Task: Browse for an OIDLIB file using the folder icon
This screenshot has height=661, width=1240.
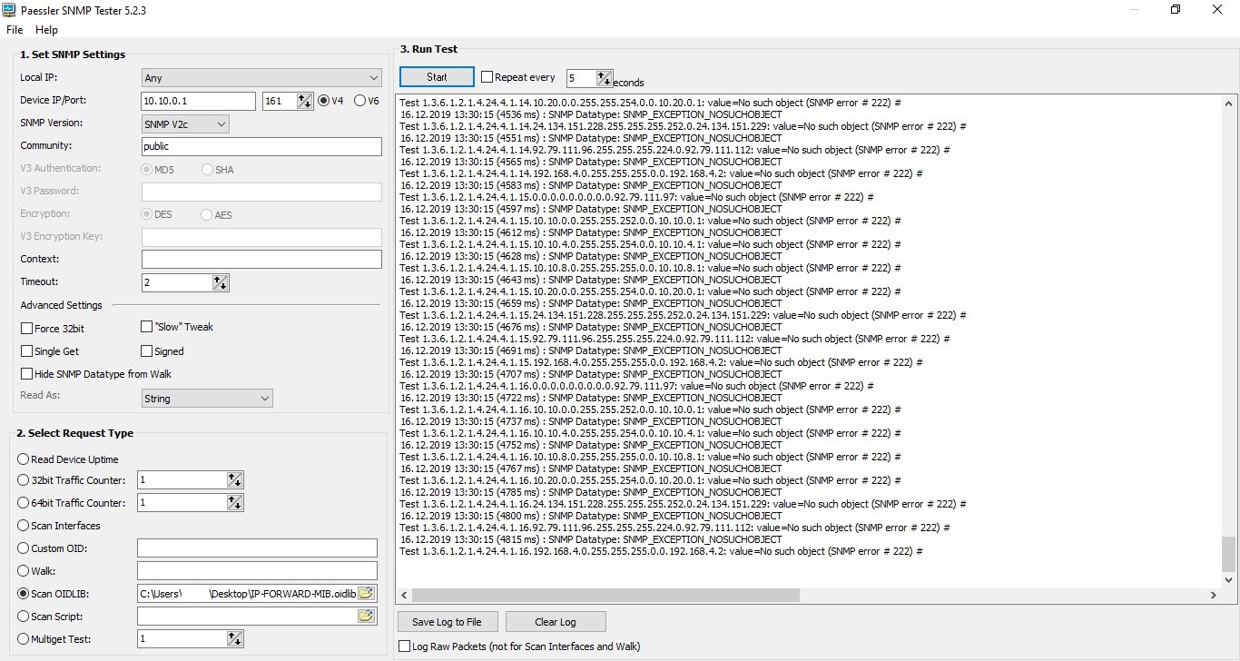Action: [366, 593]
